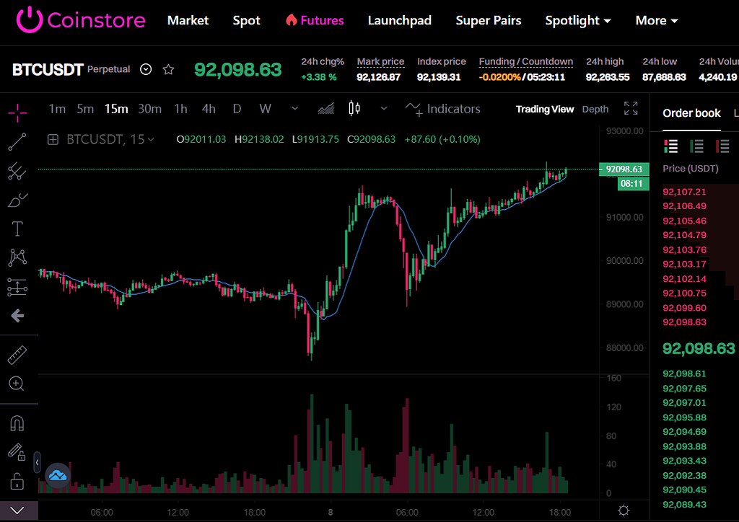This screenshot has width=739, height=522.
Task: Add BTCUSDT to favorites with star
Action: [x=168, y=70]
